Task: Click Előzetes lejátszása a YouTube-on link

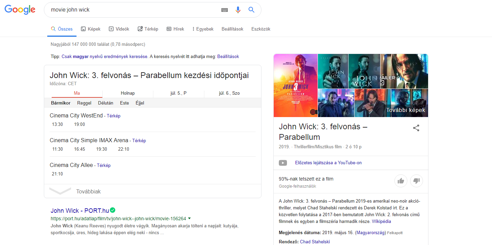Action: [x=328, y=163]
